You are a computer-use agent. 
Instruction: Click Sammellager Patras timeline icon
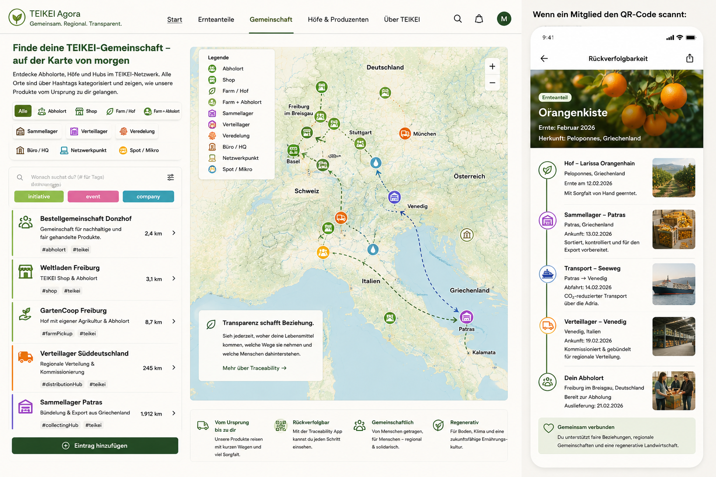click(x=547, y=220)
